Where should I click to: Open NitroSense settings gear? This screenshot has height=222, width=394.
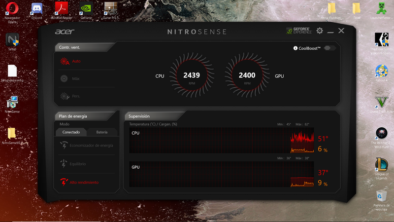tap(320, 31)
